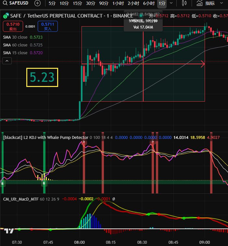Add symbol with the plus circle icon
The image size is (228, 246).
38,3
